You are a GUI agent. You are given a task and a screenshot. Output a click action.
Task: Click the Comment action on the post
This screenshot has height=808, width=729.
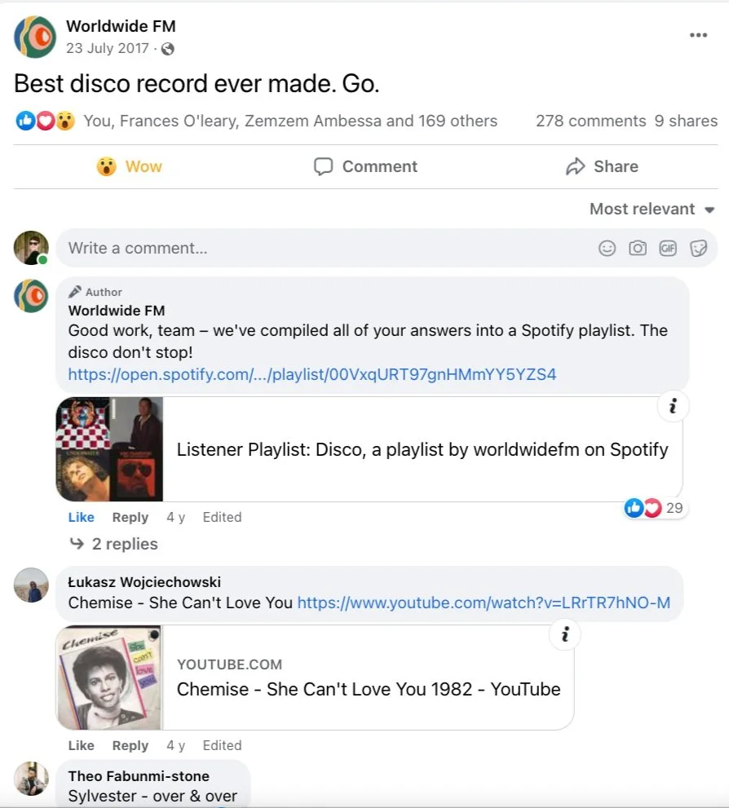[x=365, y=166]
